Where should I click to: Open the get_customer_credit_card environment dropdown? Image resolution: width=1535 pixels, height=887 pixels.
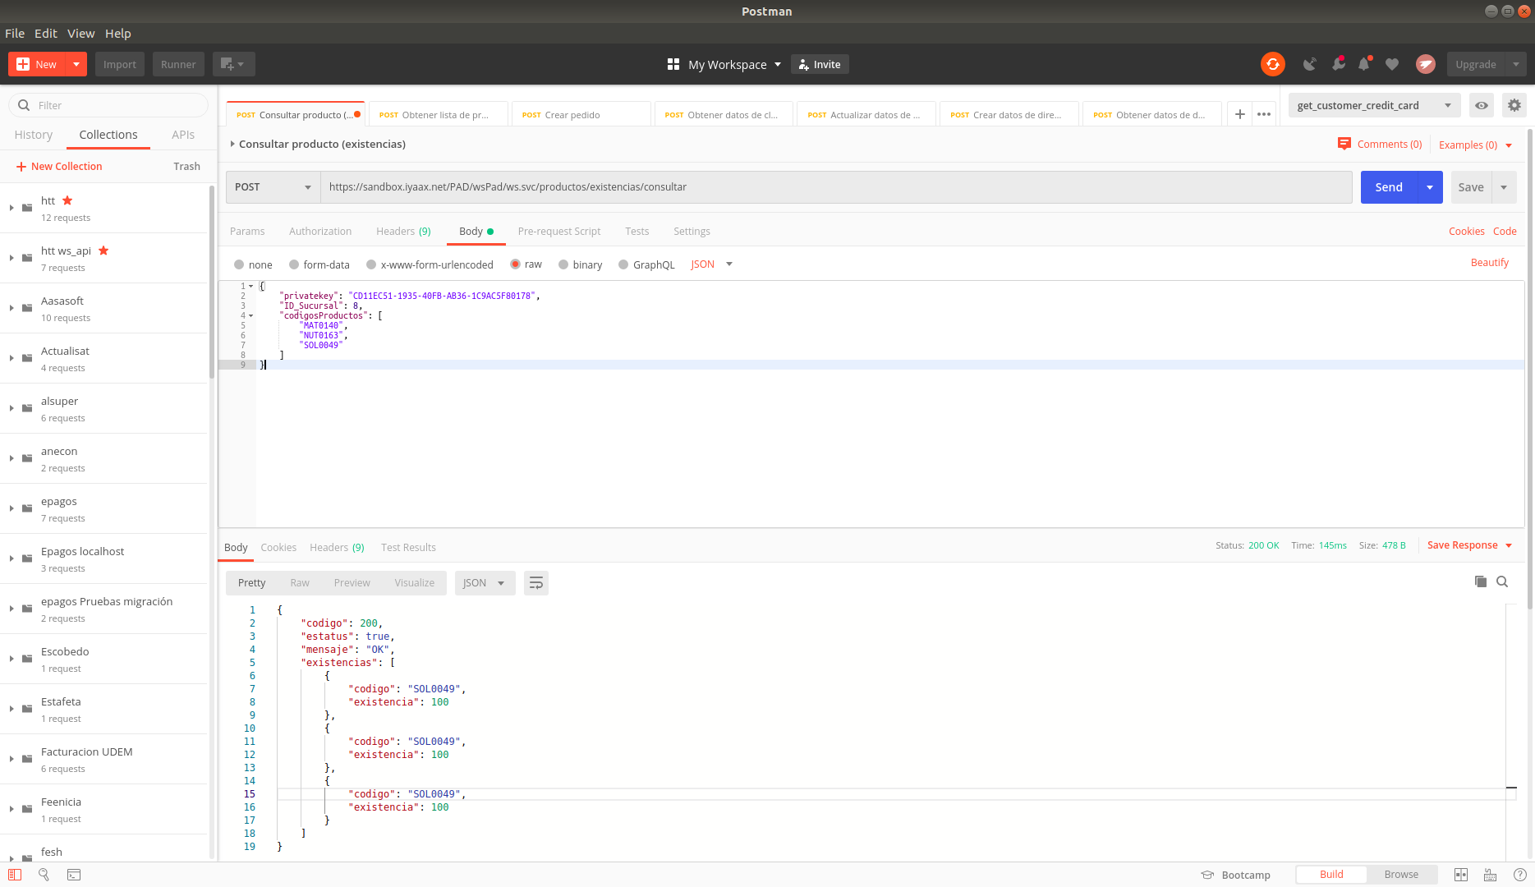pos(1374,105)
